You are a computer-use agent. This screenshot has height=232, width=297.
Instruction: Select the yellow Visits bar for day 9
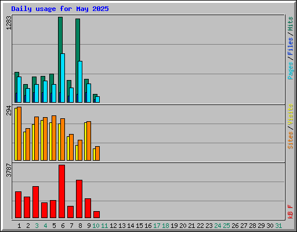click(x=85, y=142)
